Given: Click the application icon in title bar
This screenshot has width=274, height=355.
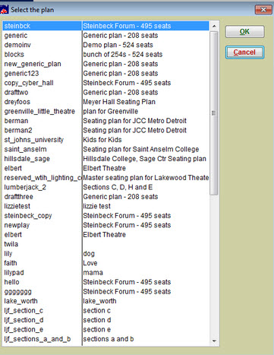Looking at the screenshot, I should point(5,10).
